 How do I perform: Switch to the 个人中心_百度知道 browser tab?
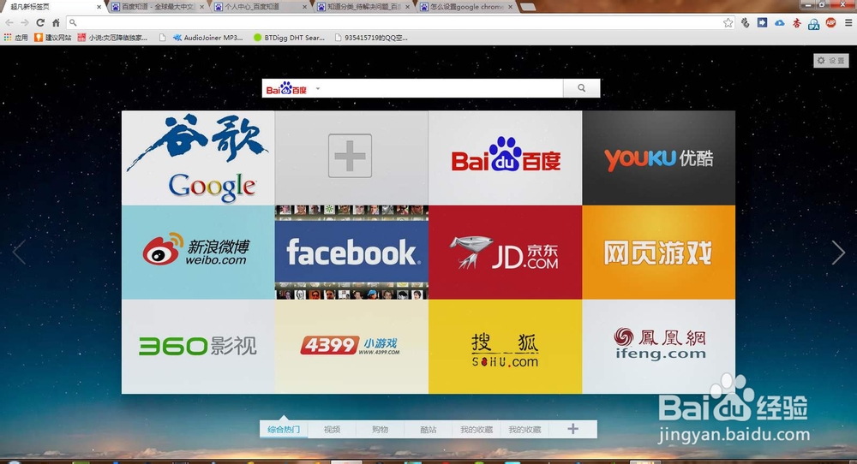click(x=261, y=7)
